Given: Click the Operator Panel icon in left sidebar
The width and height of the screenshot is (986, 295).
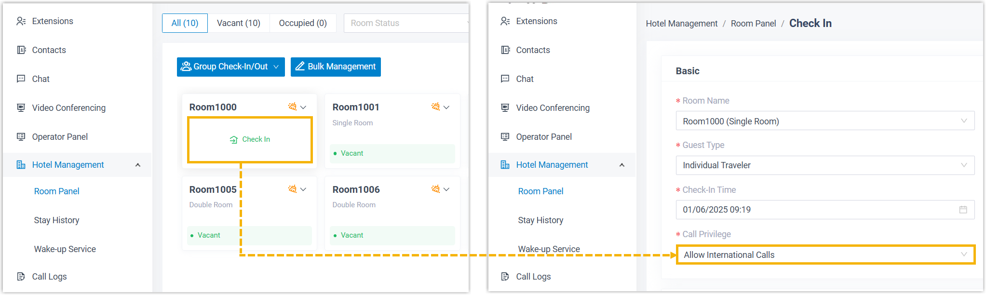Looking at the screenshot, I should coord(21,136).
